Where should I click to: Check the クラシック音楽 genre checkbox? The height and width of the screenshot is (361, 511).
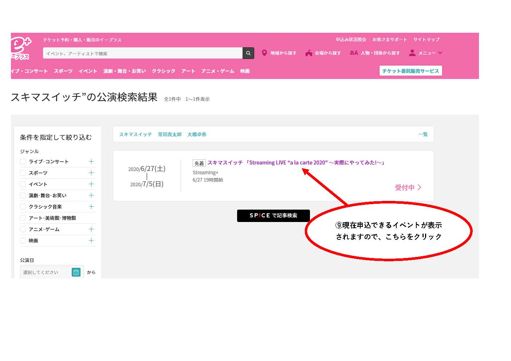pyautogui.click(x=23, y=207)
